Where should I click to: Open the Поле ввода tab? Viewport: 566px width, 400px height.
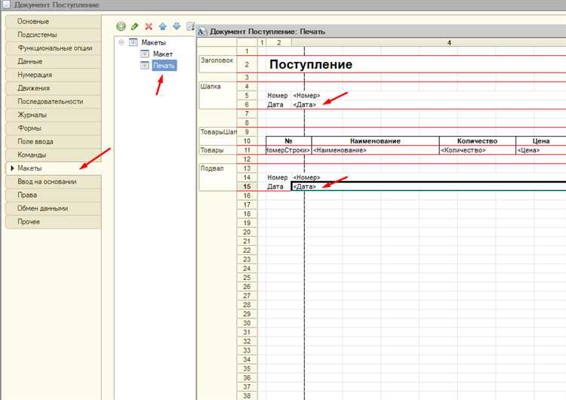point(54,142)
